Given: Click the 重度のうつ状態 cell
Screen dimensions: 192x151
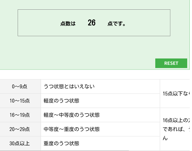Looking at the screenshot, I should click(100, 143).
